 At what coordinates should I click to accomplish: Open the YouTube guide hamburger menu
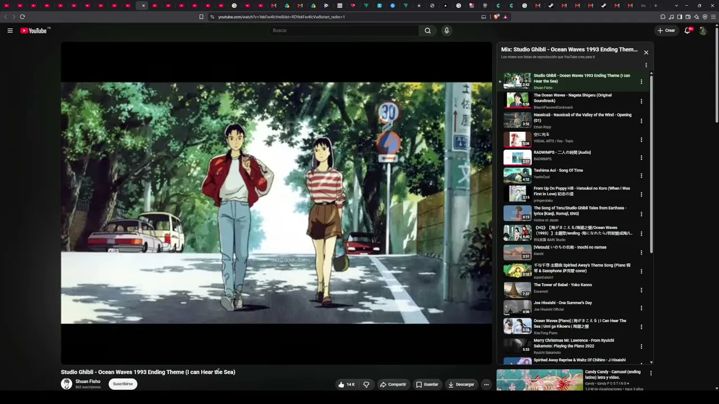(10, 30)
